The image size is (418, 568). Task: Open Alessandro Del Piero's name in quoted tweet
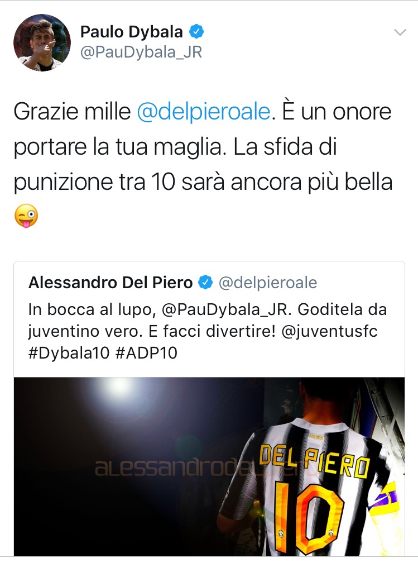point(110,283)
